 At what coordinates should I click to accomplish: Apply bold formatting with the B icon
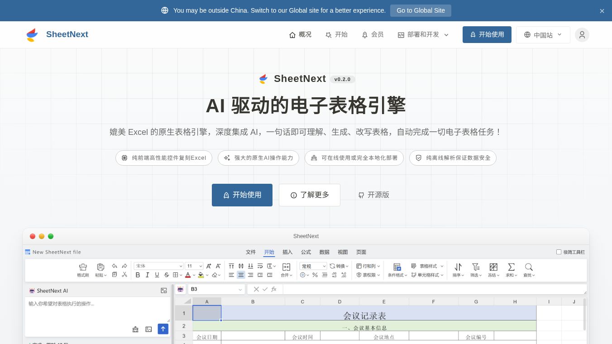138,275
